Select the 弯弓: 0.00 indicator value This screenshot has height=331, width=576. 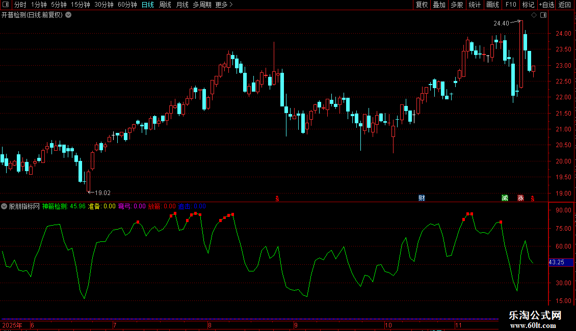pyautogui.click(x=132, y=206)
